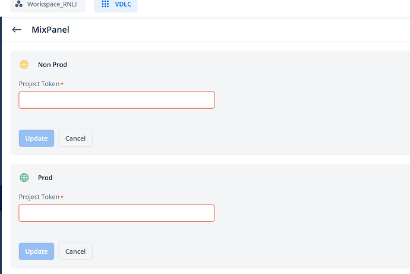This screenshot has width=410, height=274.
Task: Click the Project Token label under Prod
Action: [39, 197]
